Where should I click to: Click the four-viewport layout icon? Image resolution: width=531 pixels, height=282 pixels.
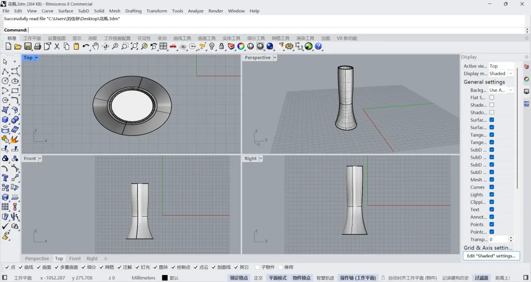click(x=163, y=46)
